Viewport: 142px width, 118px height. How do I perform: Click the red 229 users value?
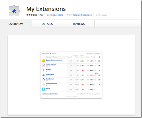82,84
